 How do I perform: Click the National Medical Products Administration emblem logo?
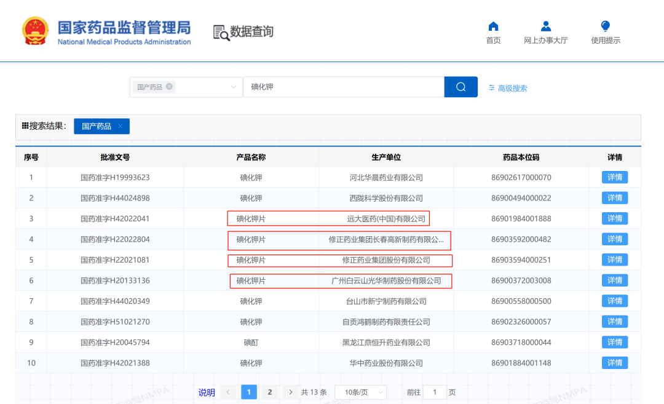pyautogui.click(x=35, y=30)
